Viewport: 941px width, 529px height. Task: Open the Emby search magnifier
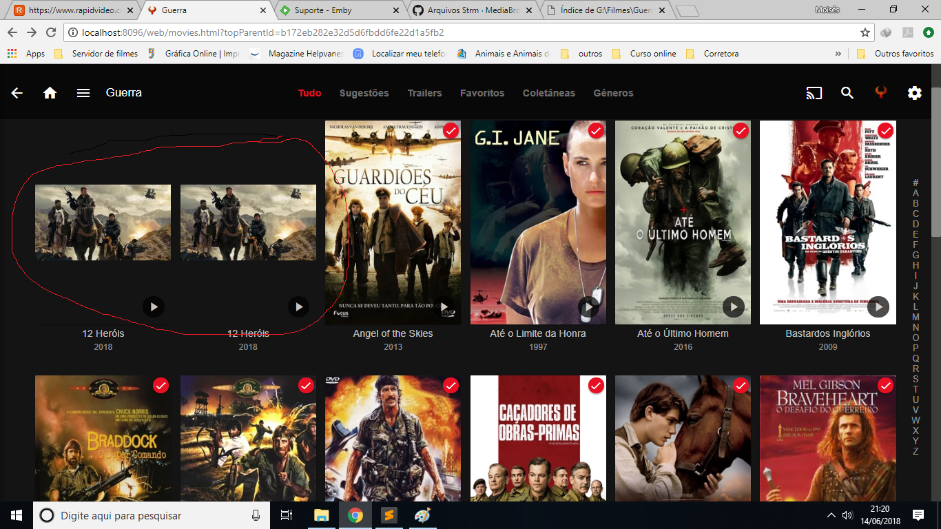(847, 93)
